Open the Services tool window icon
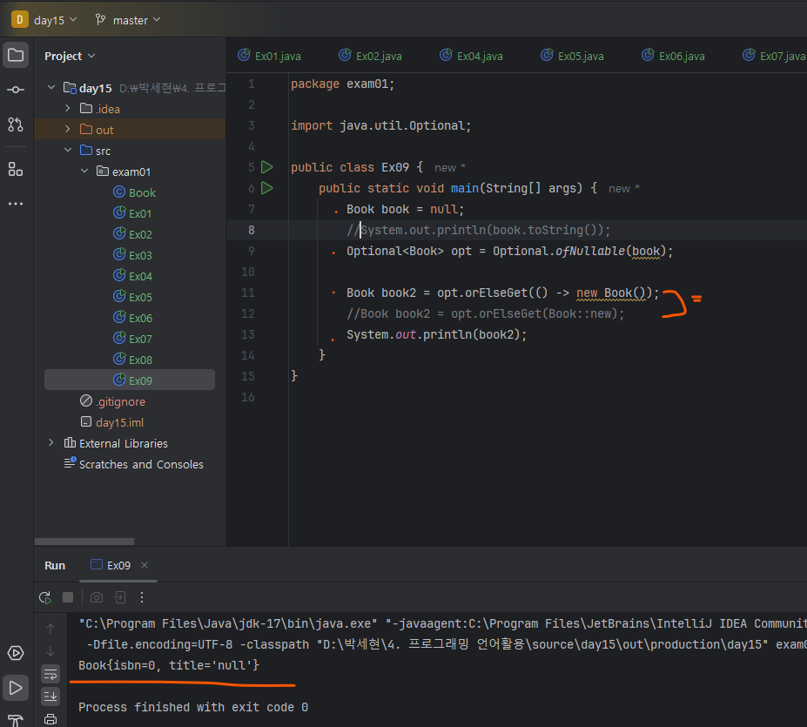Image resolution: width=807 pixels, height=727 pixels. 16,653
